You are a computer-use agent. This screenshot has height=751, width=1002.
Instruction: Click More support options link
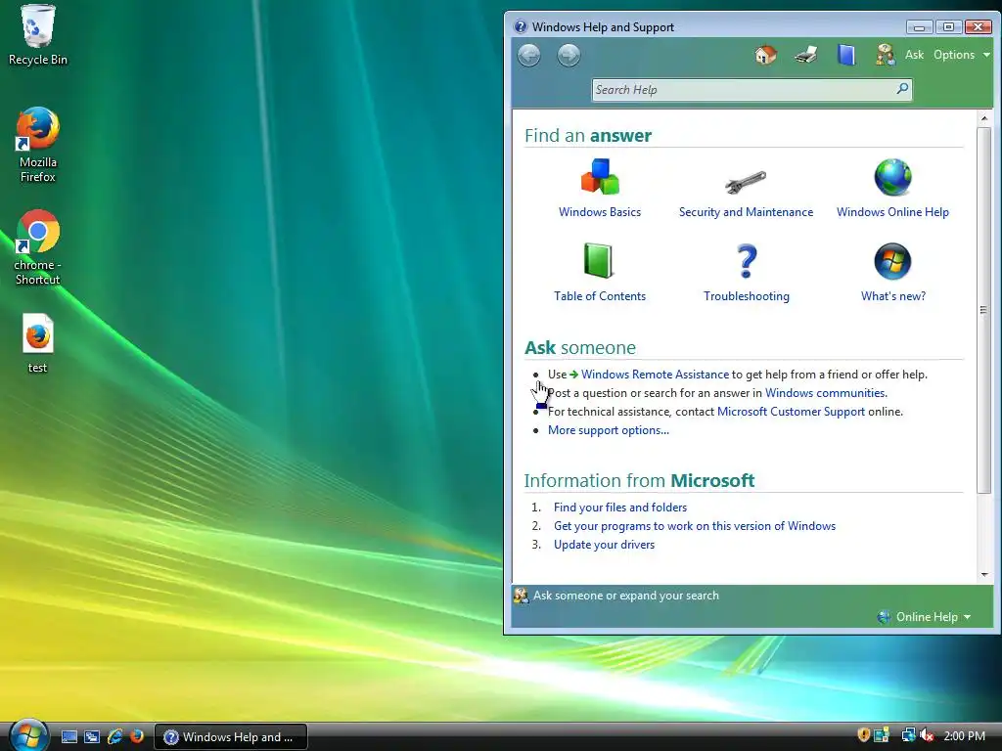tap(609, 430)
